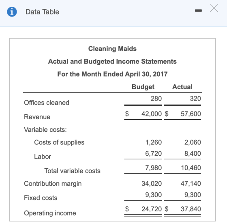
Task: Close the Data Table dialog
Action: coord(214,8)
